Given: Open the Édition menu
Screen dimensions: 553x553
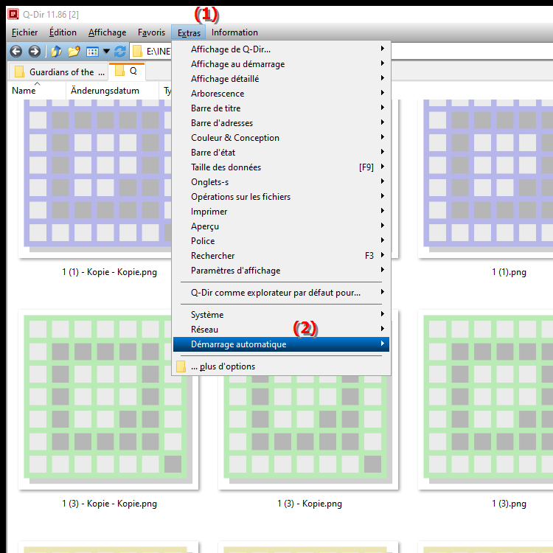Looking at the screenshot, I should coord(63,32).
